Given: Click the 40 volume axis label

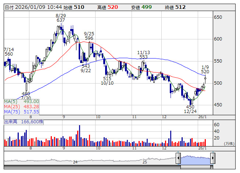Looking at the screenshot, I should (217, 131).
